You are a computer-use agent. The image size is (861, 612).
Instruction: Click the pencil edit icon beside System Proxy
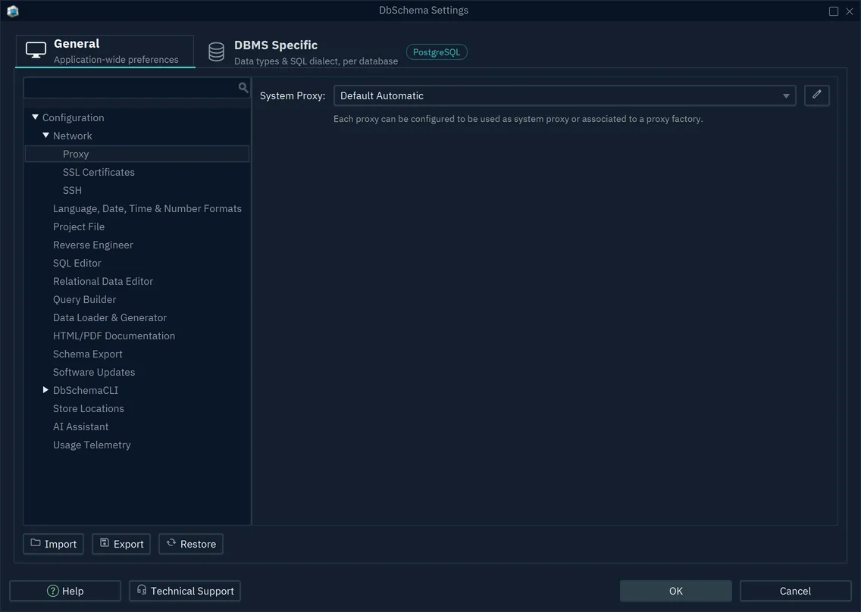coord(816,95)
